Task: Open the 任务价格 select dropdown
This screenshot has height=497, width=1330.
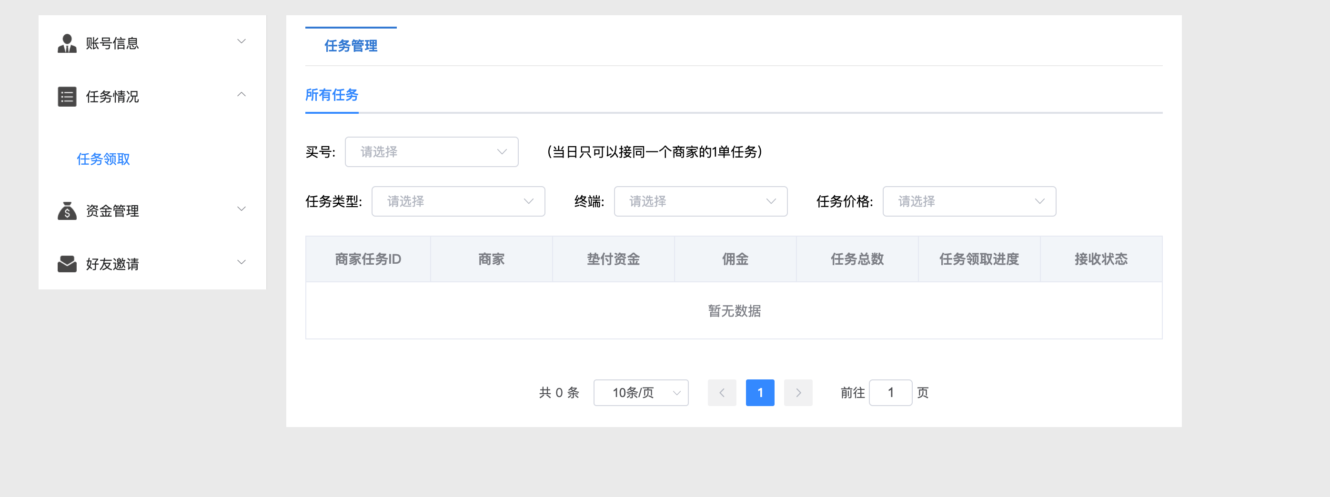Action: (969, 201)
